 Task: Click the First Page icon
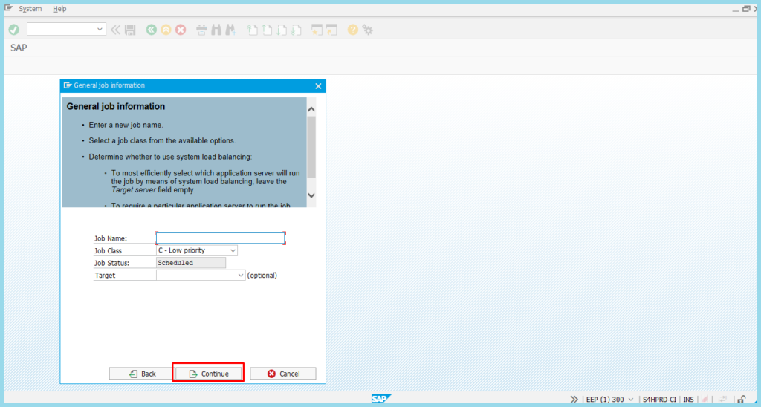253,30
